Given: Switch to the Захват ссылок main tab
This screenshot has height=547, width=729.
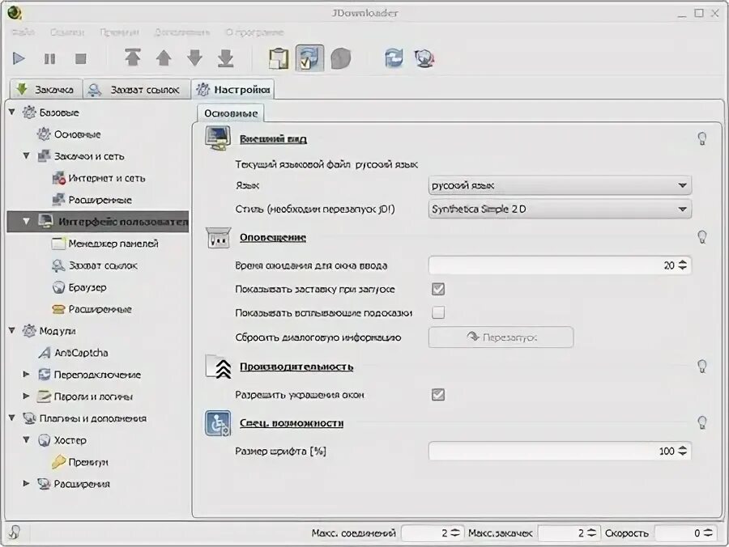Looking at the screenshot, I should (x=136, y=89).
